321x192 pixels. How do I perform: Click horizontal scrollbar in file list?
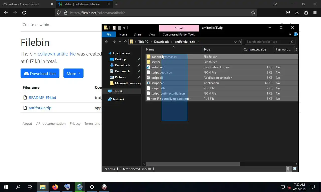[x=193, y=164]
